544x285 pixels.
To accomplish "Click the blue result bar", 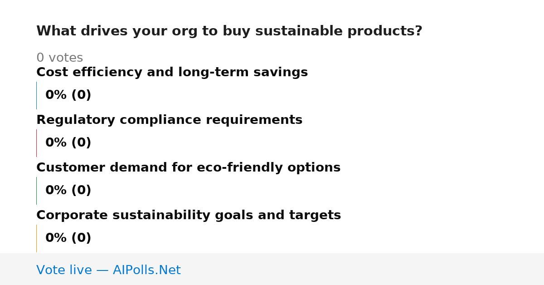I will pyautogui.click(x=36, y=95).
